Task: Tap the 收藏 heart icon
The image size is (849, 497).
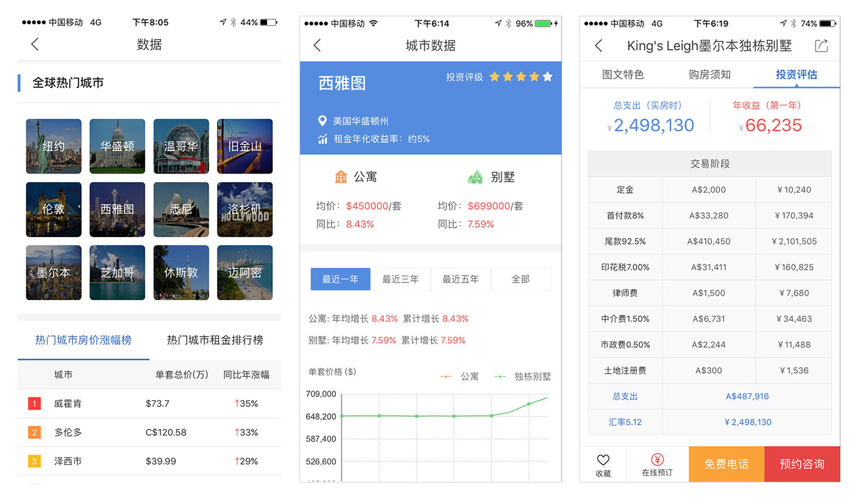Action: (602, 460)
